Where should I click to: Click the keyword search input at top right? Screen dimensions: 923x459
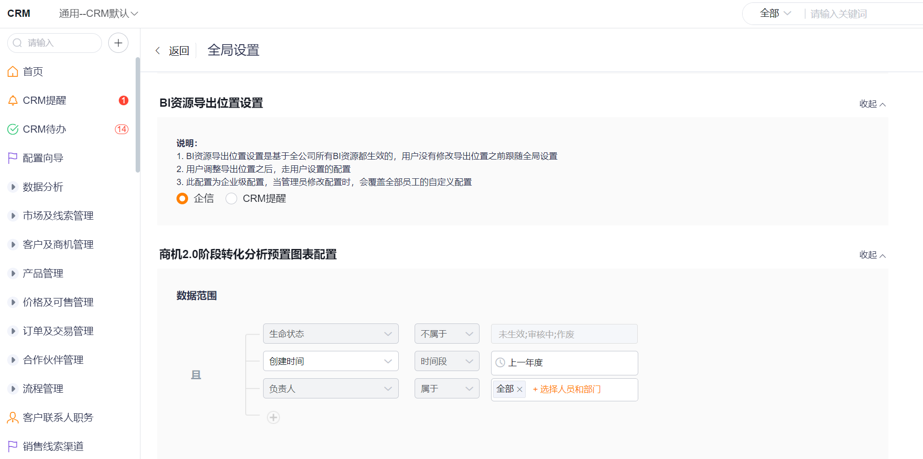tap(856, 13)
